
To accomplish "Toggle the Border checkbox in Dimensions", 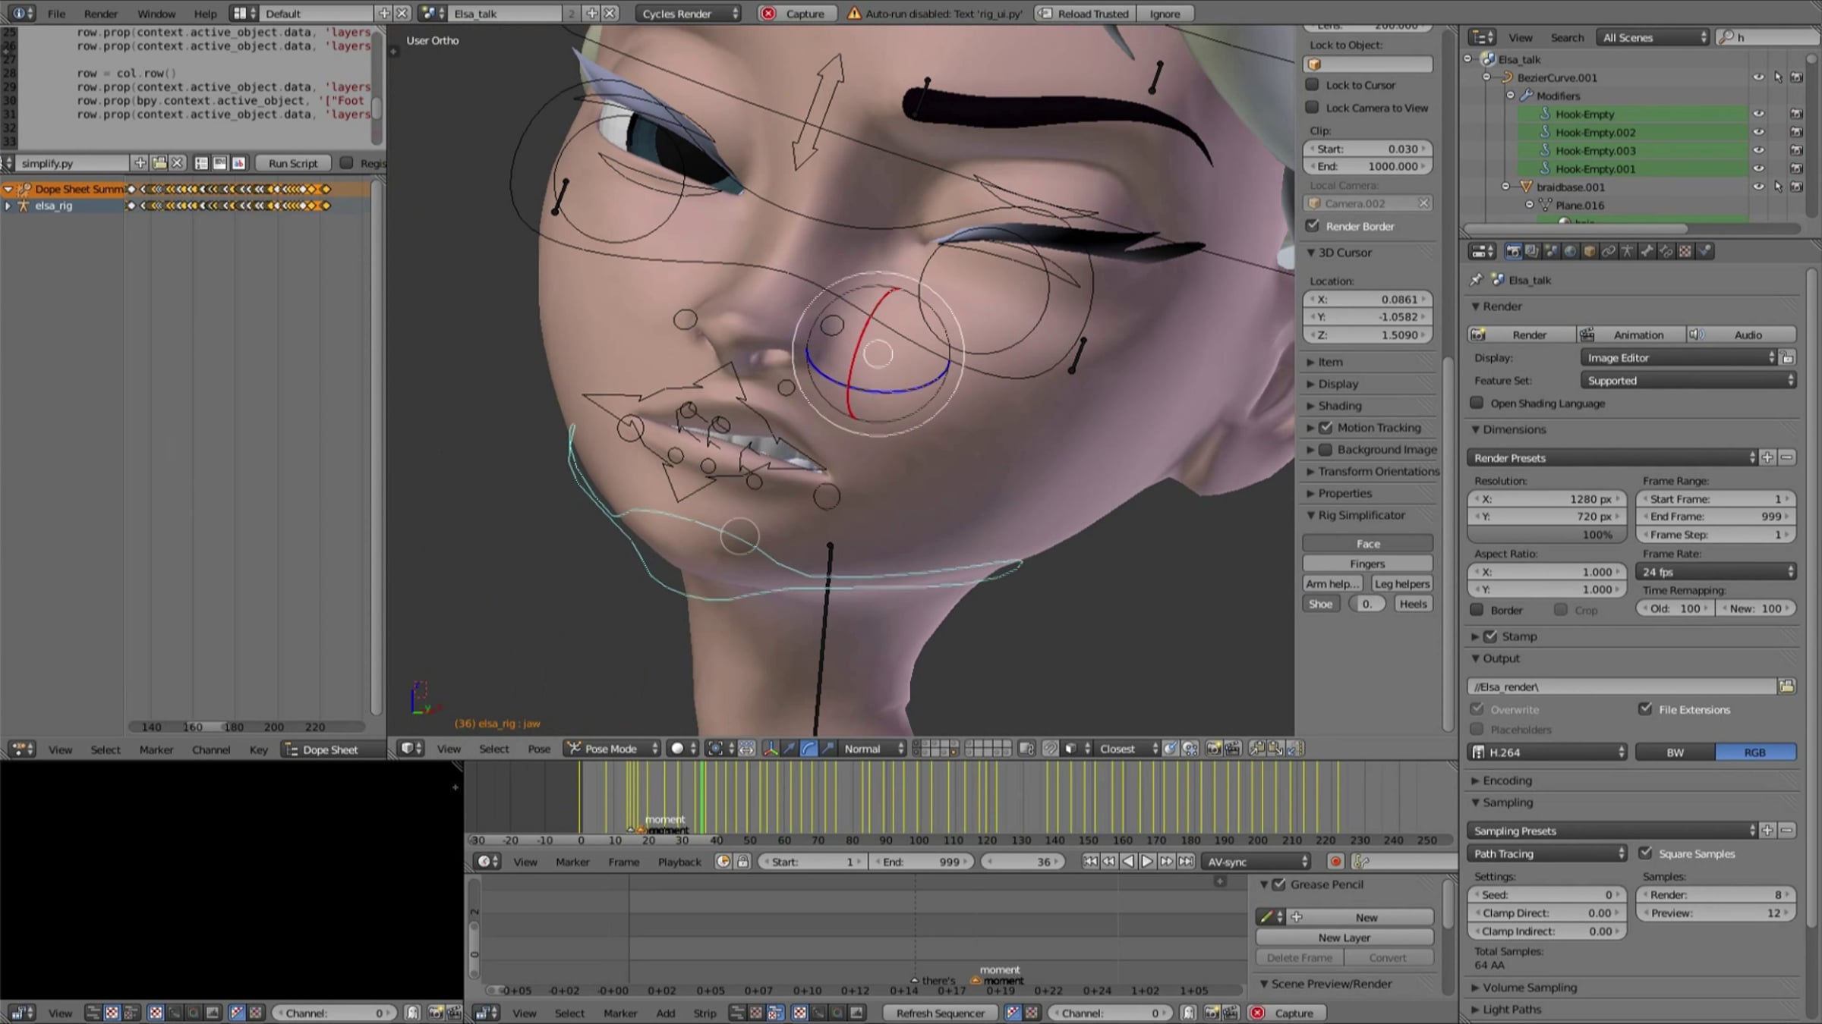I will pos(1477,610).
